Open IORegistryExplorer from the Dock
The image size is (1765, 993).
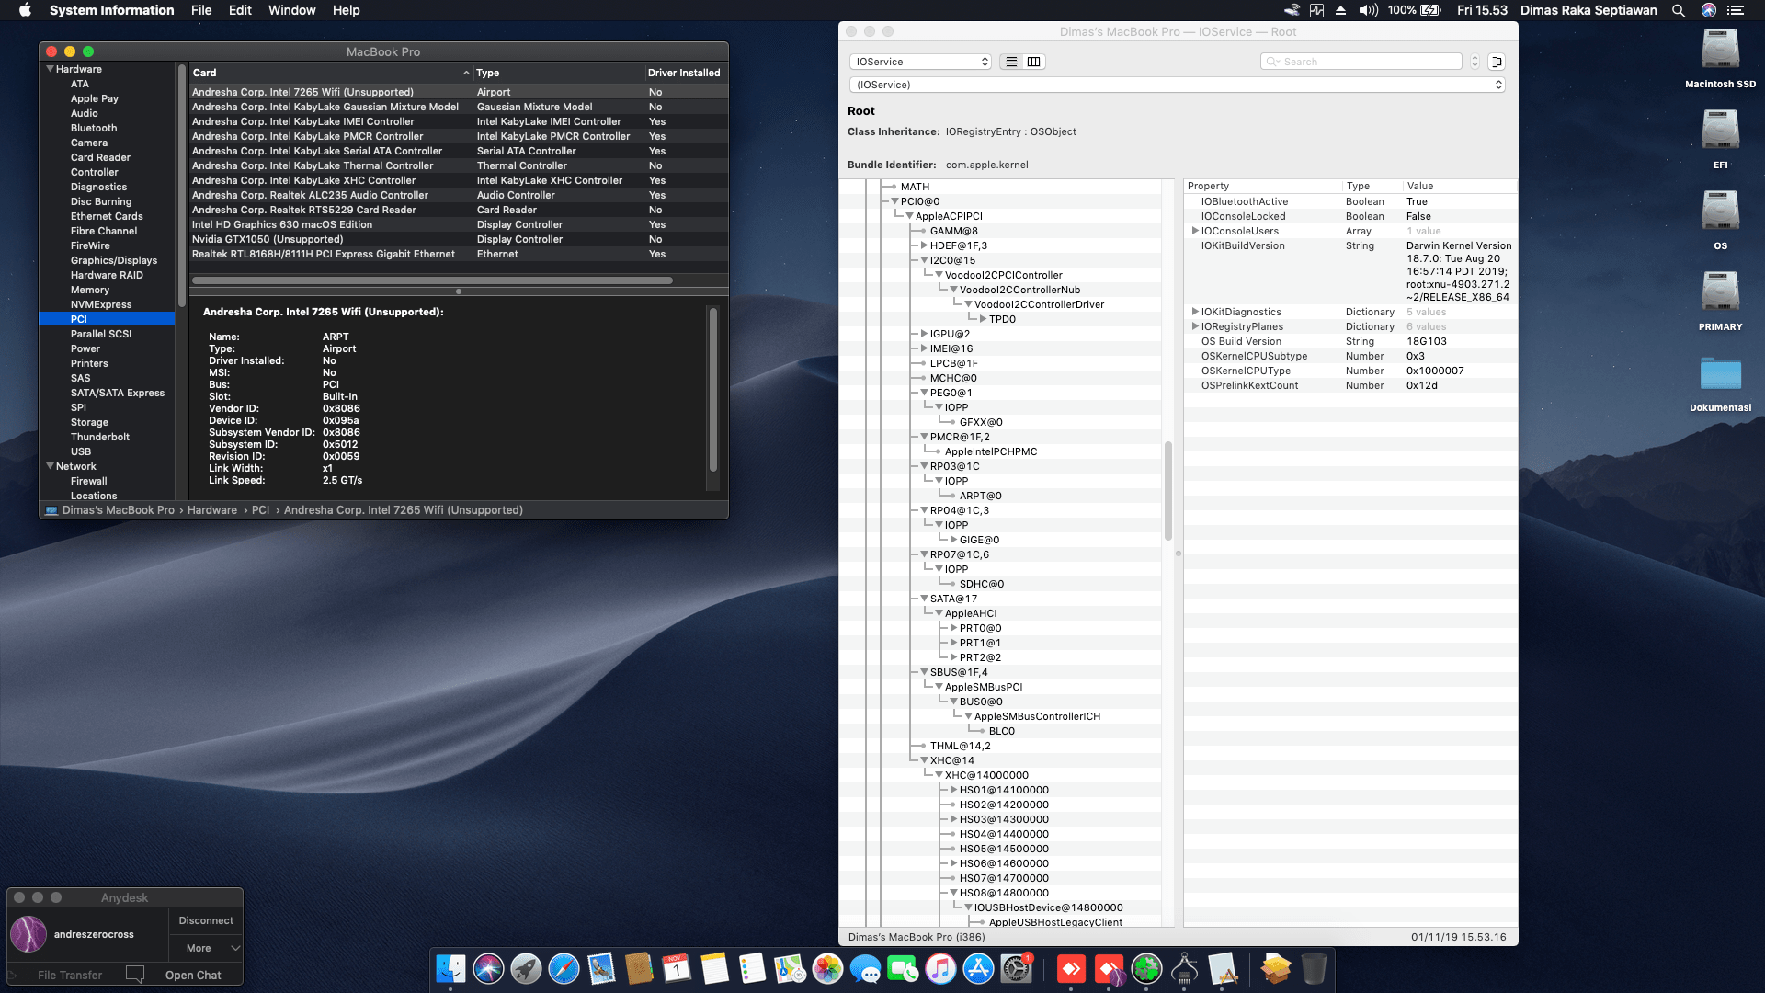1184,969
